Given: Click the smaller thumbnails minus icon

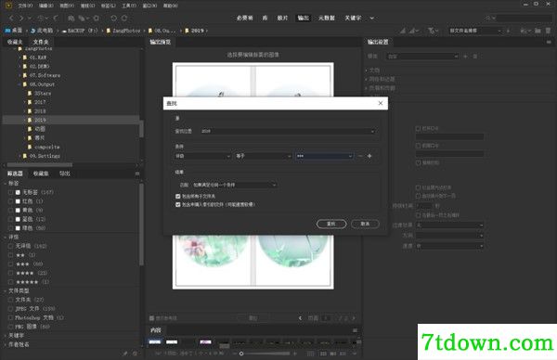Looking at the screenshot, I should (235, 354).
